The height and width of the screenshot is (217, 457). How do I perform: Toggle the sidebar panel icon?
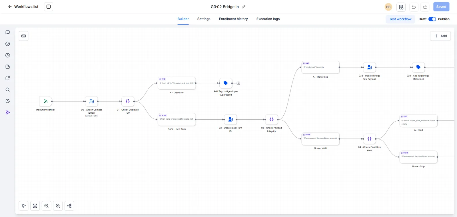point(49,7)
